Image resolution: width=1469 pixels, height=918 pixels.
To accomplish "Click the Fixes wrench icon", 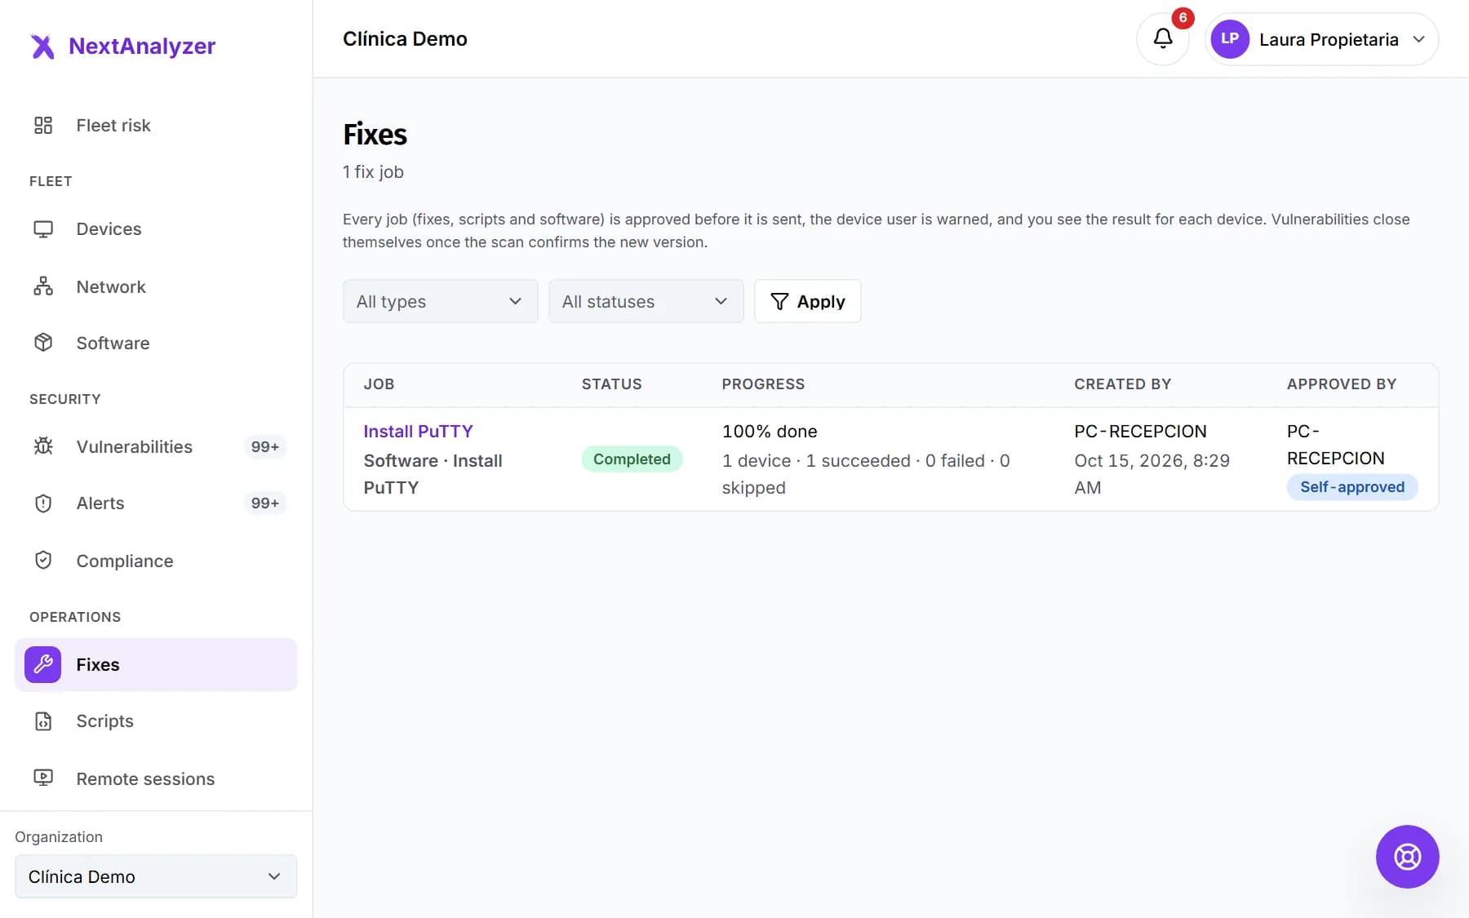I will 42,664.
